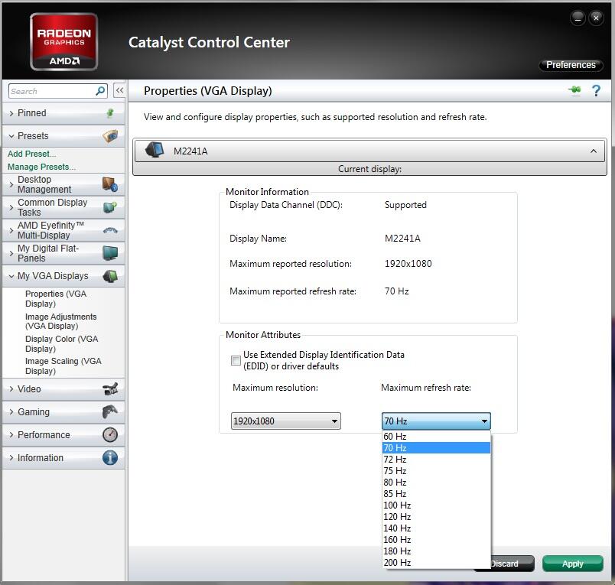Click the Performance gauge icon

110,435
